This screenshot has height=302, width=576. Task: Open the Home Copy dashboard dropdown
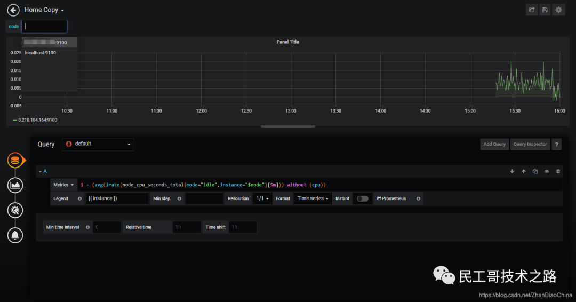coord(44,10)
